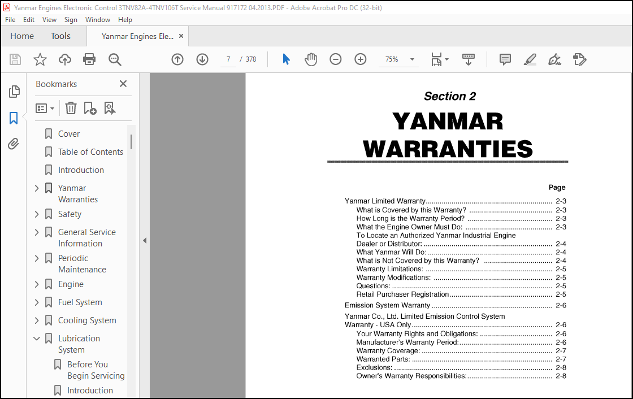Collapse the Lubrication System bookmark
The image size is (633, 399).
pos(37,339)
